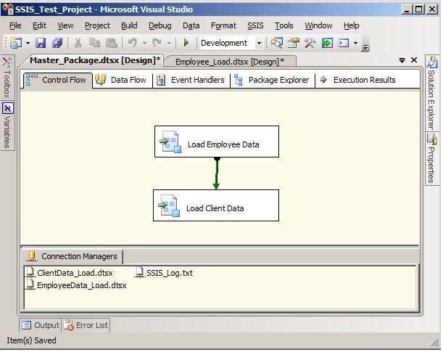
Task: Open the active files dropdown arrow
Action: 402,60
